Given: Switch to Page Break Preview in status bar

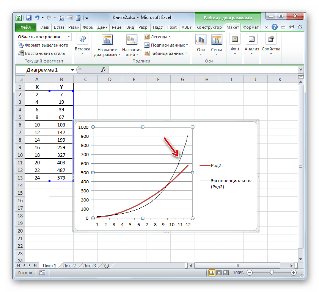Looking at the screenshot, I should tap(226, 273).
